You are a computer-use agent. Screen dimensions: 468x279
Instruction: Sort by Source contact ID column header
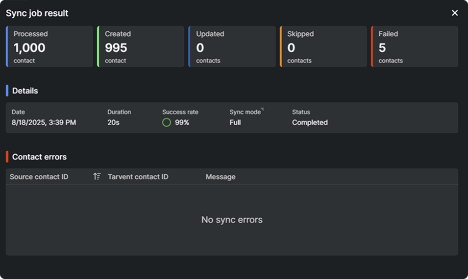pos(39,177)
